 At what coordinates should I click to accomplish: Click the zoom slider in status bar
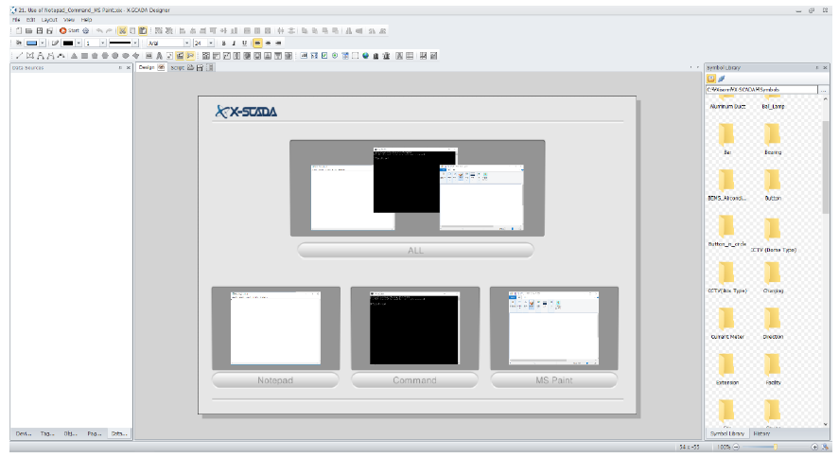(775, 447)
